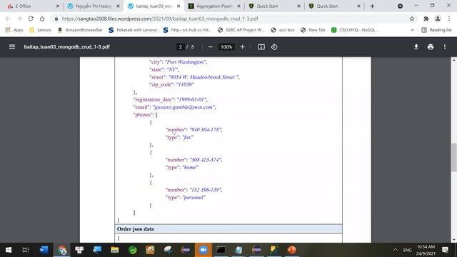
Task: Open the Chrome profile avatar
Action: click(x=438, y=19)
